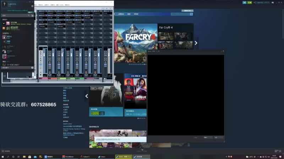This screenshot has height=159, width=284.
Task: Open File Explorer from the taskbar
Action: tap(24, 157)
